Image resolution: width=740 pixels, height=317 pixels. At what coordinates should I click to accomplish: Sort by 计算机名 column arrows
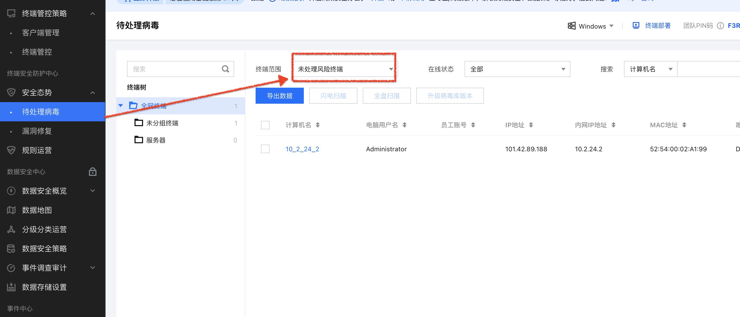click(x=317, y=125)
